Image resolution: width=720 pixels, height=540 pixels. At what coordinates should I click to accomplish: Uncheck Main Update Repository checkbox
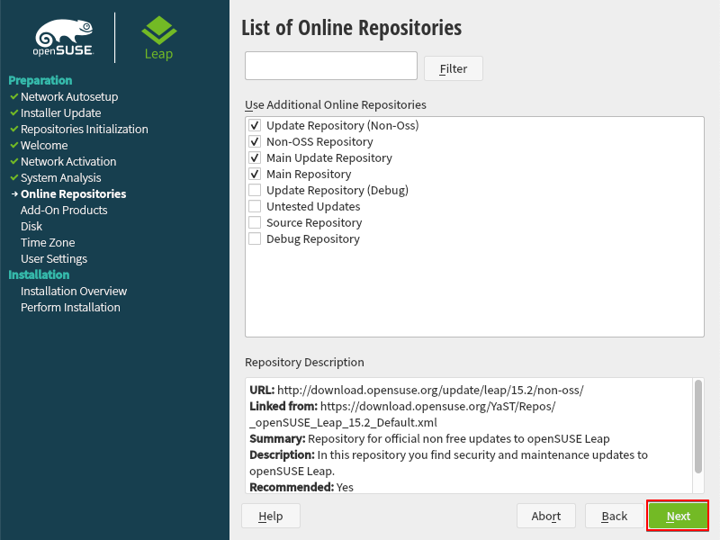pyautogui.click(x=255, y=158)
